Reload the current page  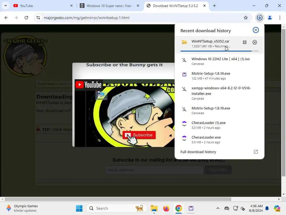[x=26, y=18]
